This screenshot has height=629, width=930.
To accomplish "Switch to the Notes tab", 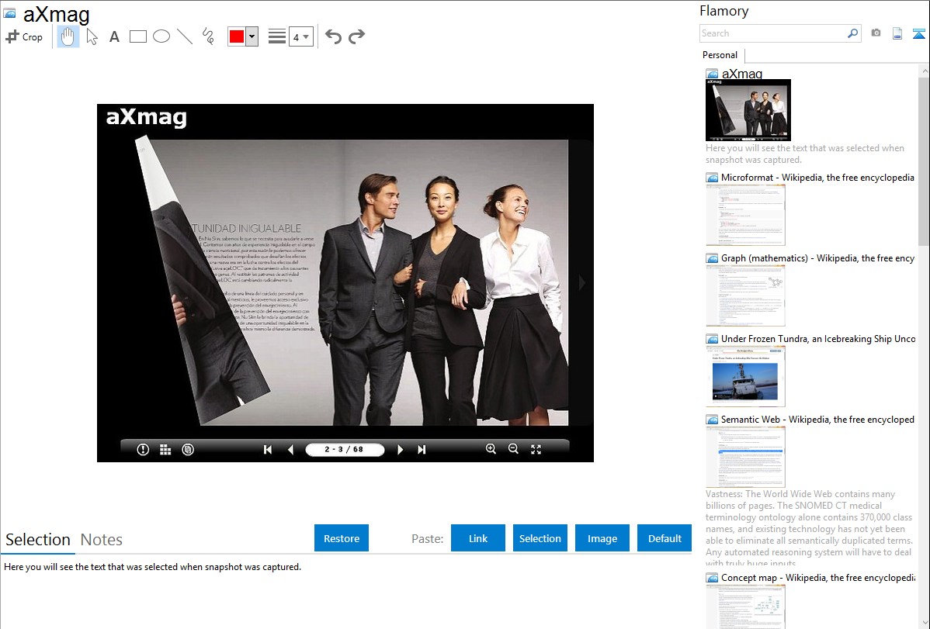I will pyautogui.click(x=102, y=540).
